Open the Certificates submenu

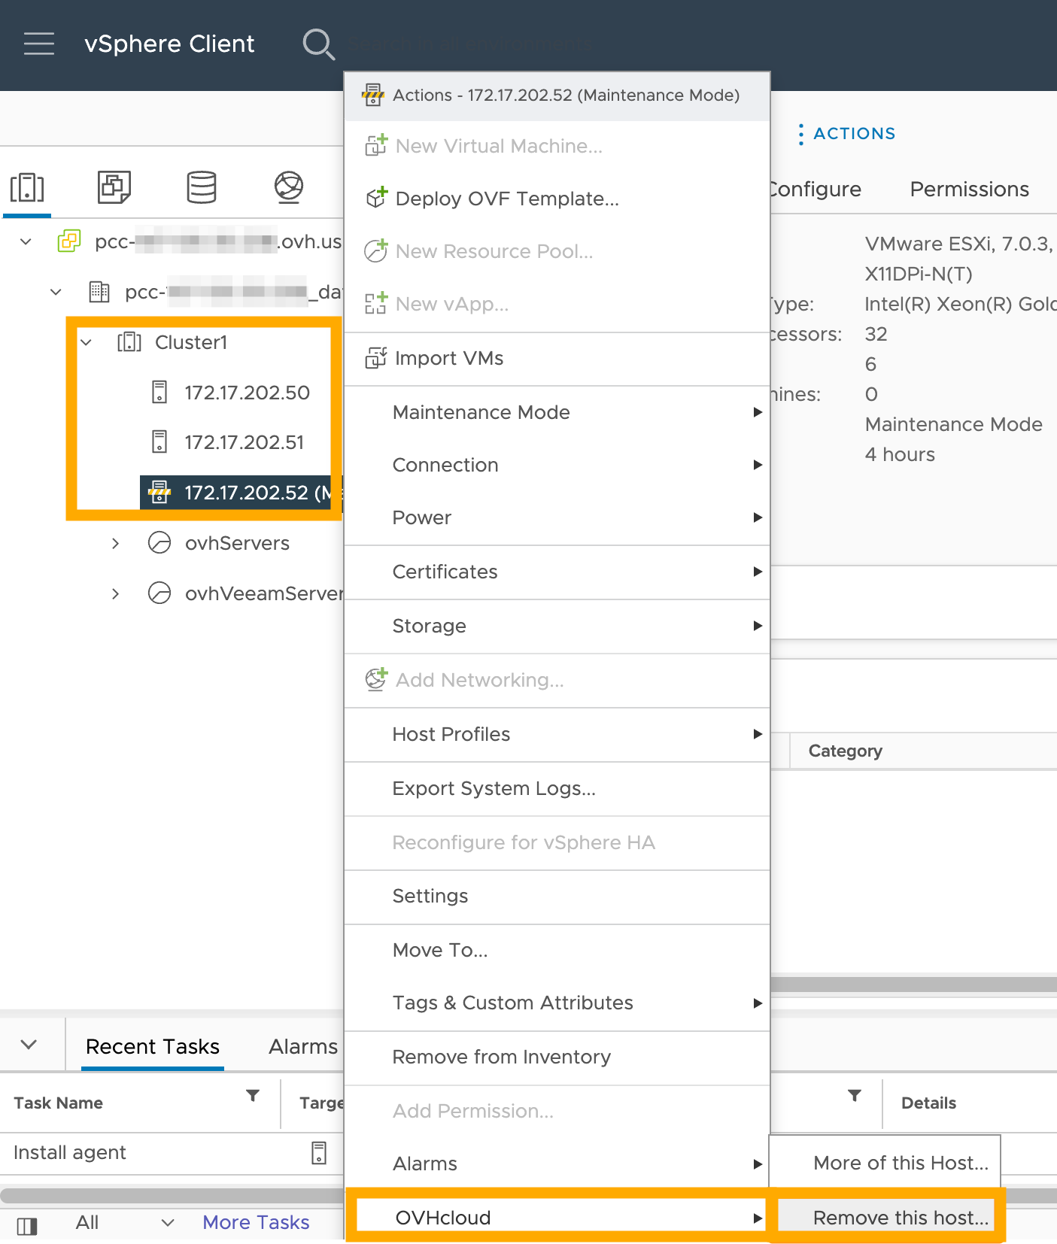point(557,572)
